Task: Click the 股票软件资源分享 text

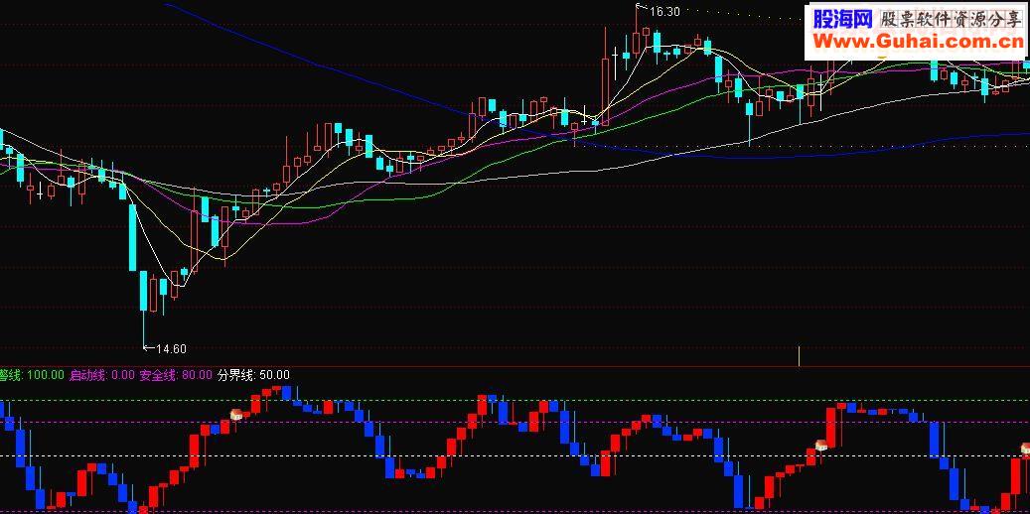Action: (951, 20)
